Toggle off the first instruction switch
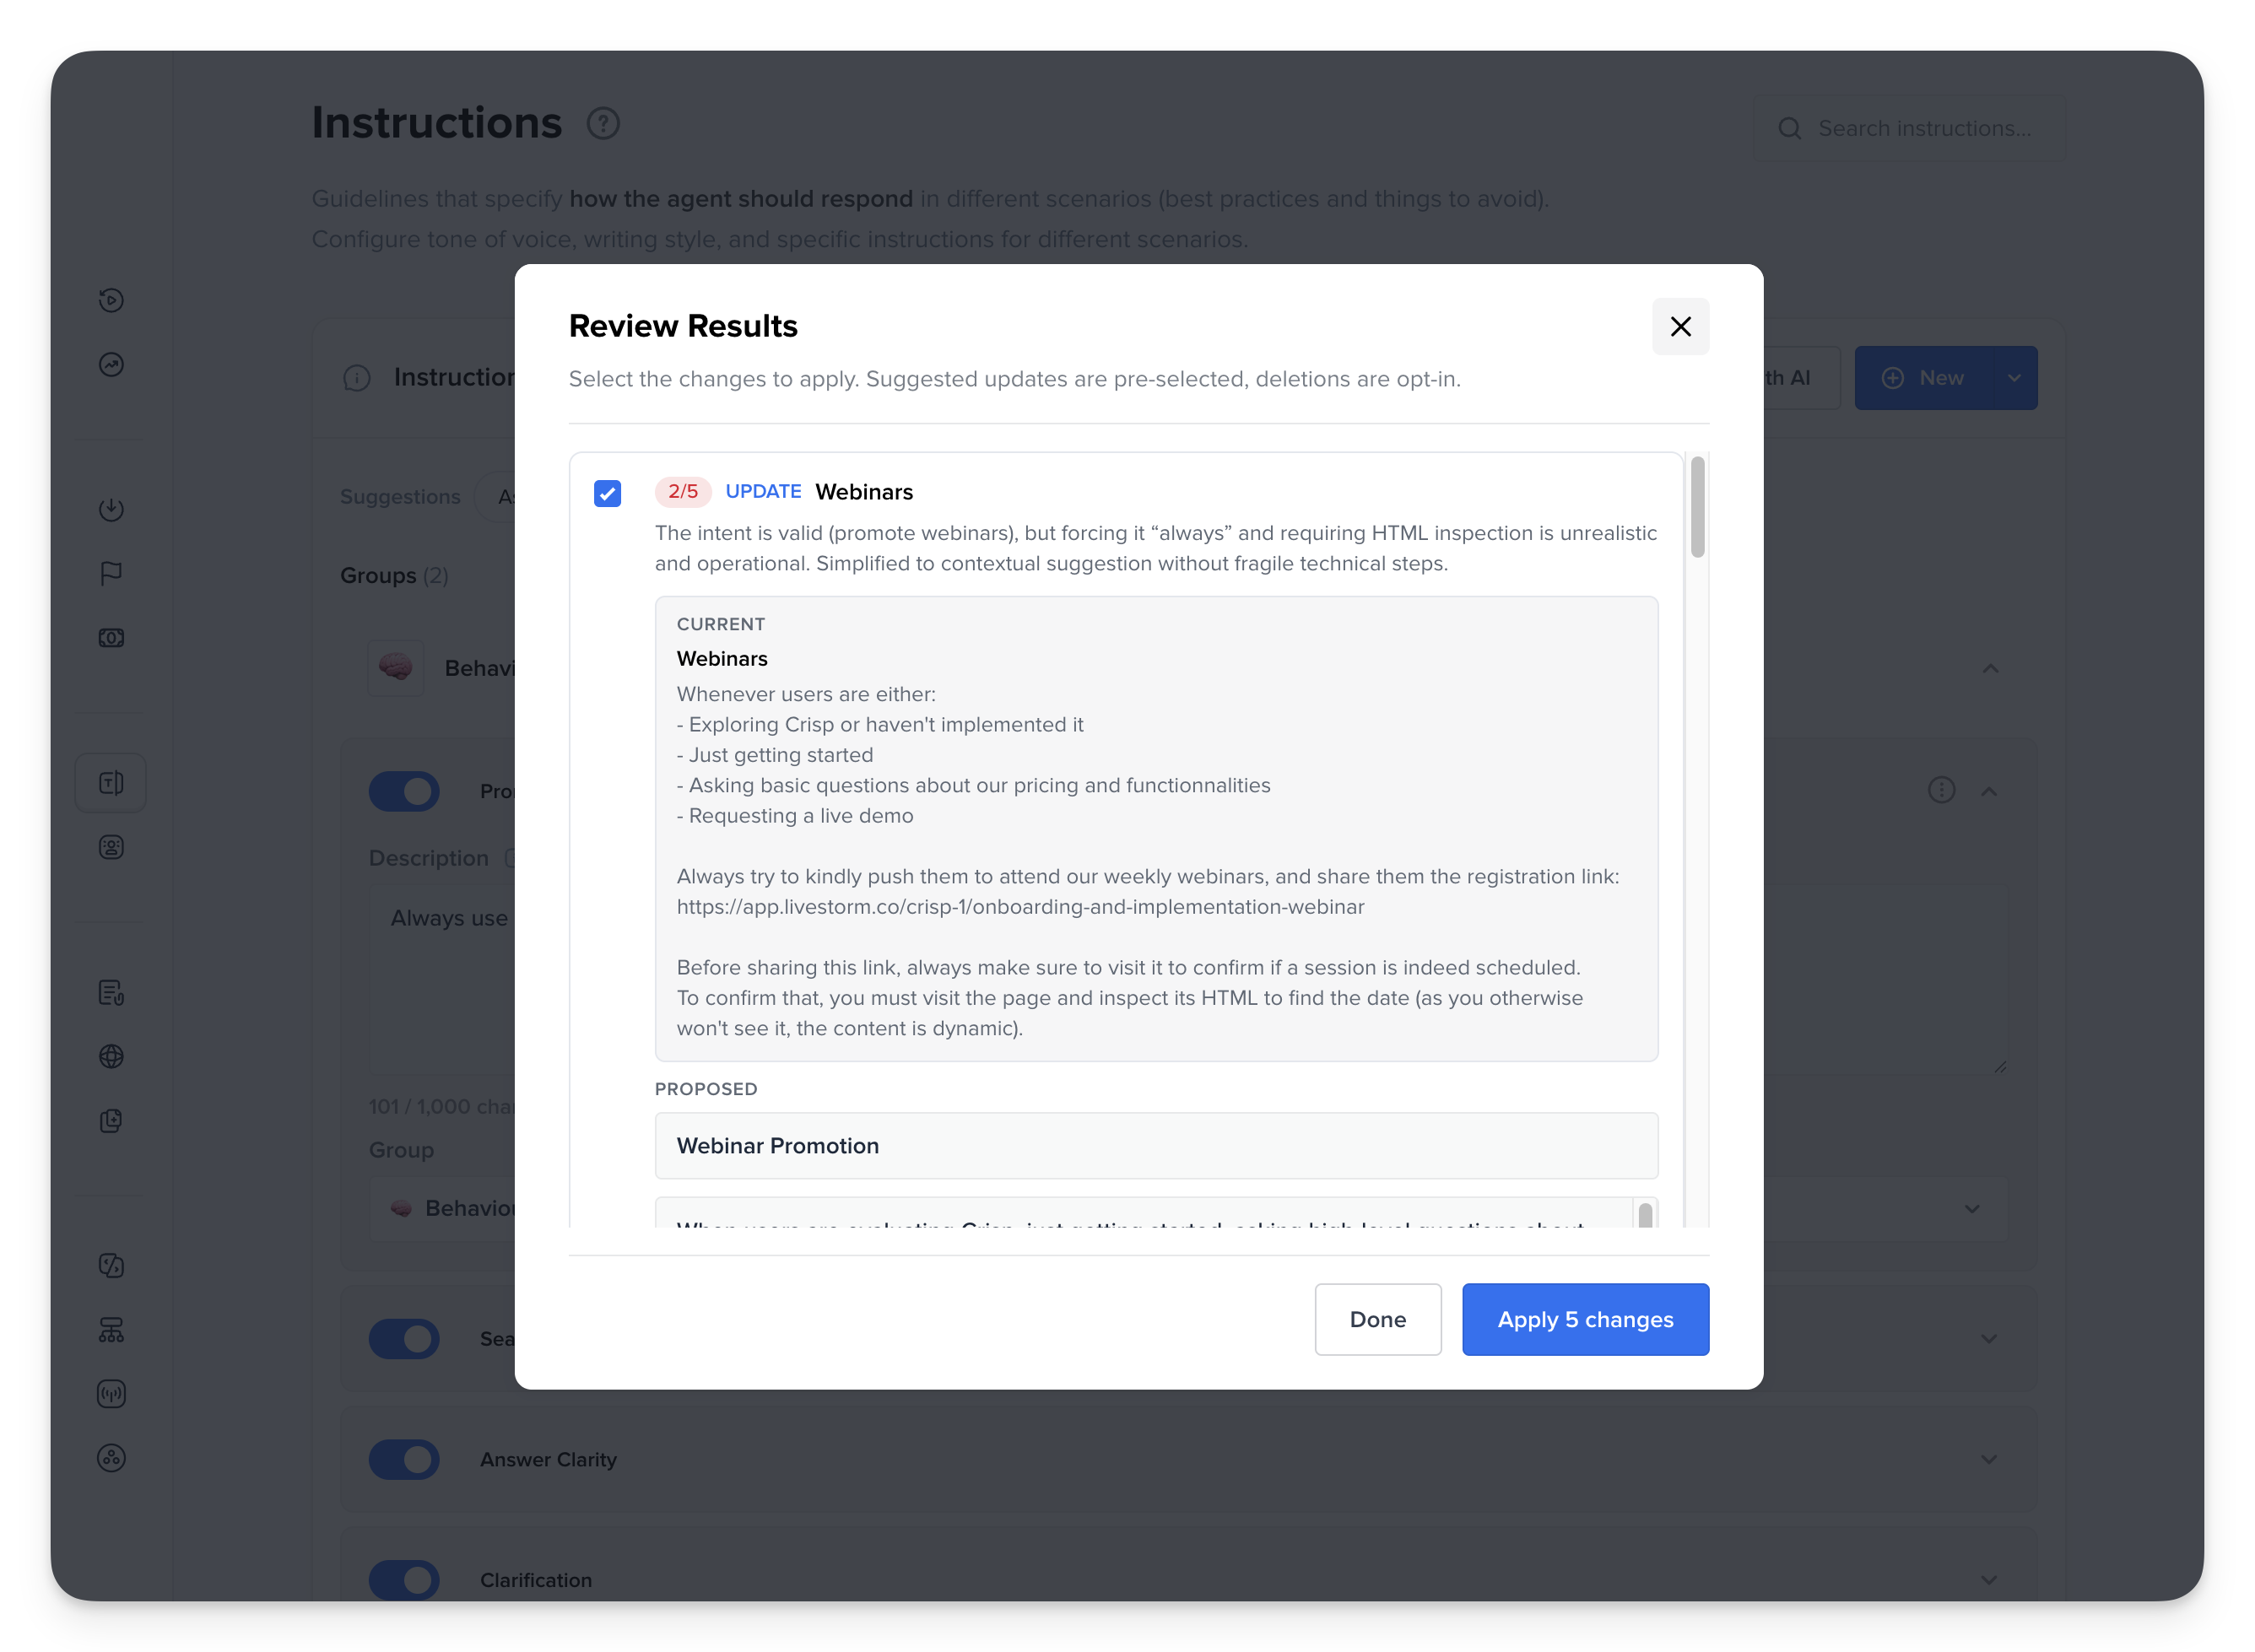The image size is (2255, 1652). (x=404, y=791)
